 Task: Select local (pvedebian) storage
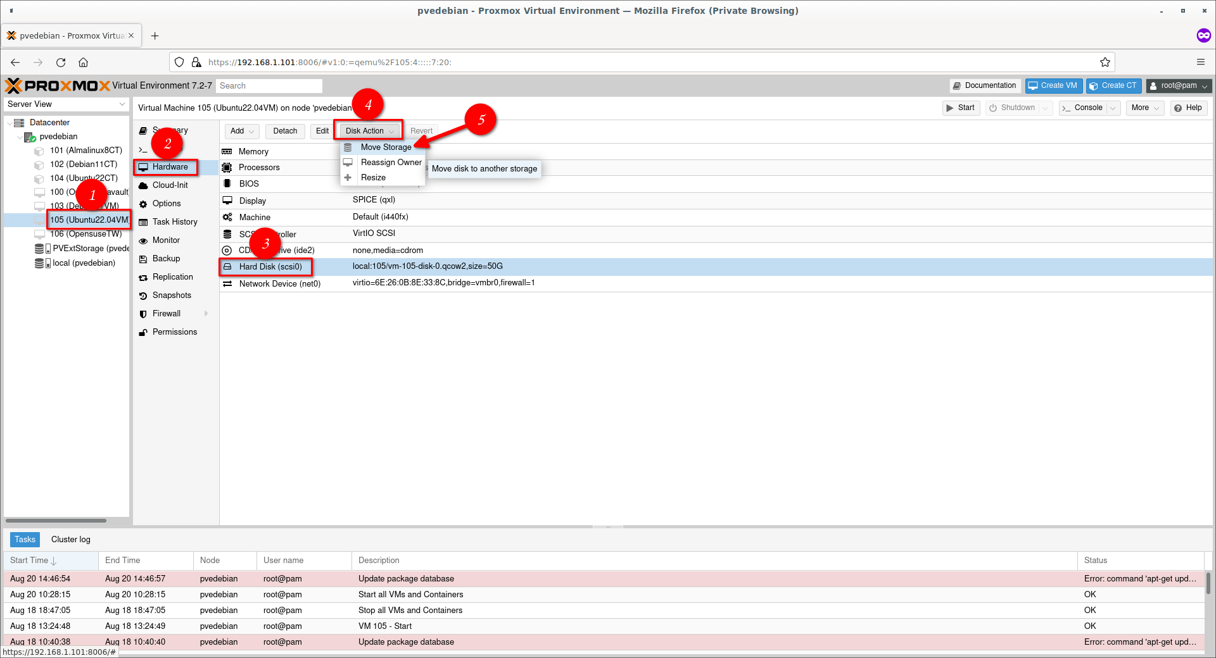[x=75, y=263]
